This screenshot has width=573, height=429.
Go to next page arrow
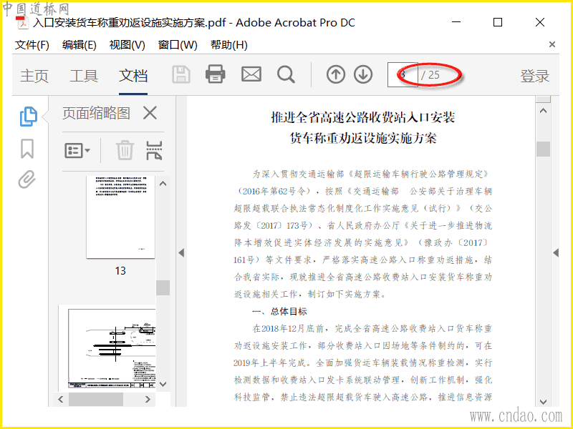pos(363,75)
